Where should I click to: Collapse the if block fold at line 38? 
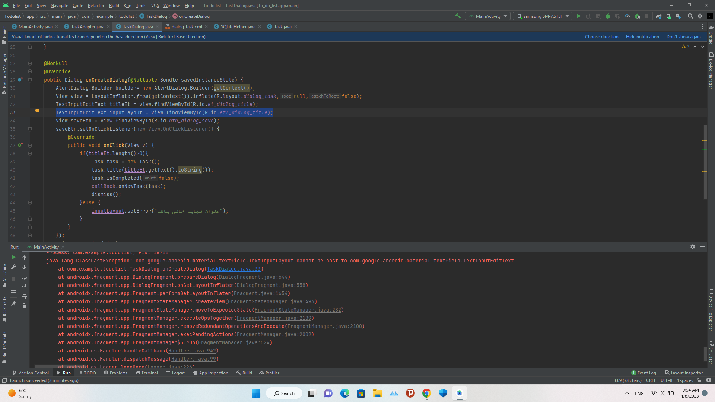click(x=30, y=153)
